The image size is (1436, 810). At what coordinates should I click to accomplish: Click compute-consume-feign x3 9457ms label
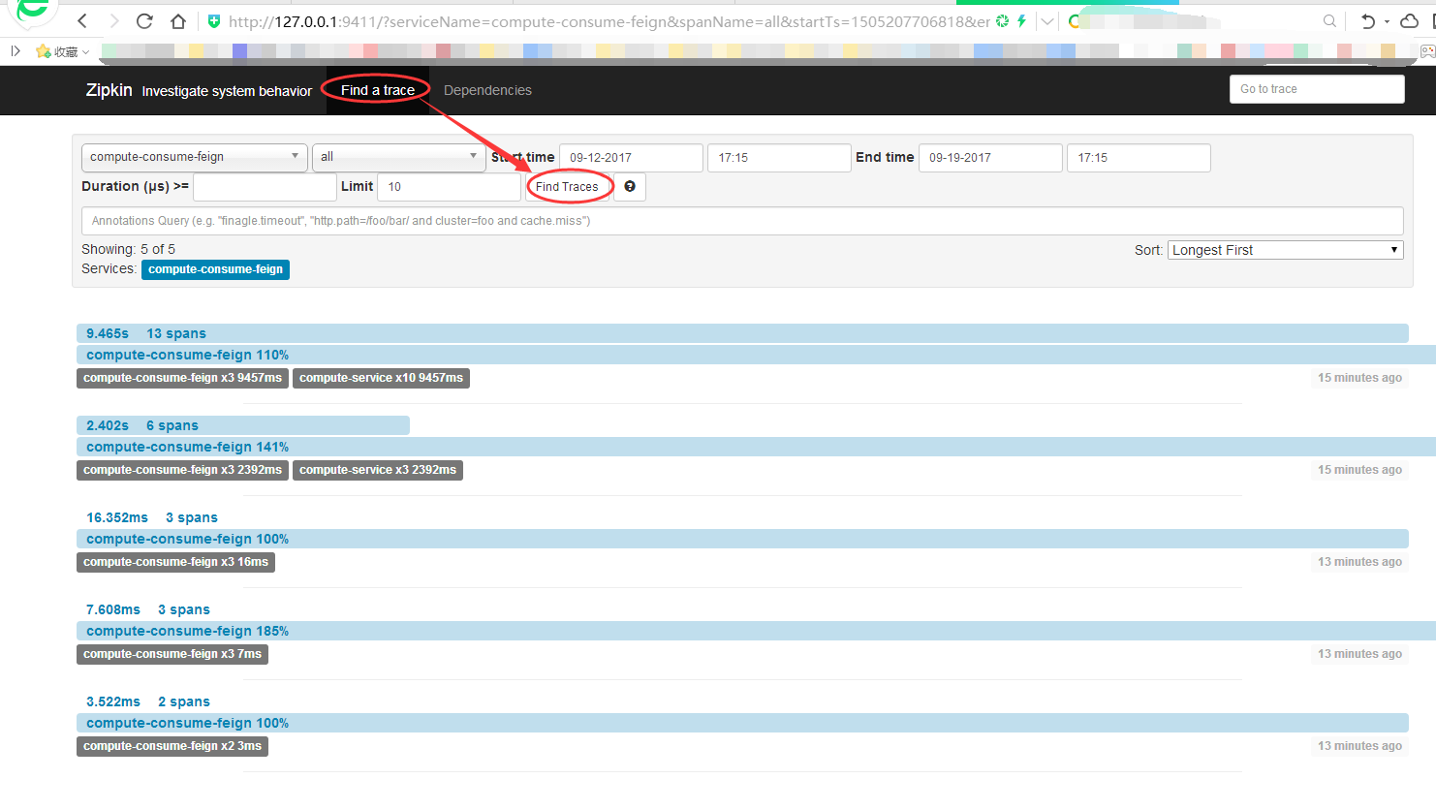tap(182, 378)
